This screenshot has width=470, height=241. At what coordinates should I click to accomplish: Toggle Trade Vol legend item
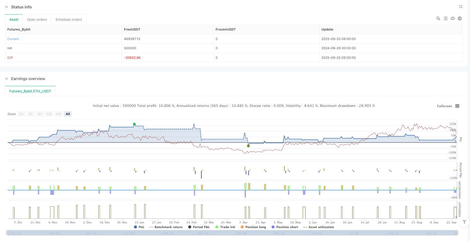[225, 227]
